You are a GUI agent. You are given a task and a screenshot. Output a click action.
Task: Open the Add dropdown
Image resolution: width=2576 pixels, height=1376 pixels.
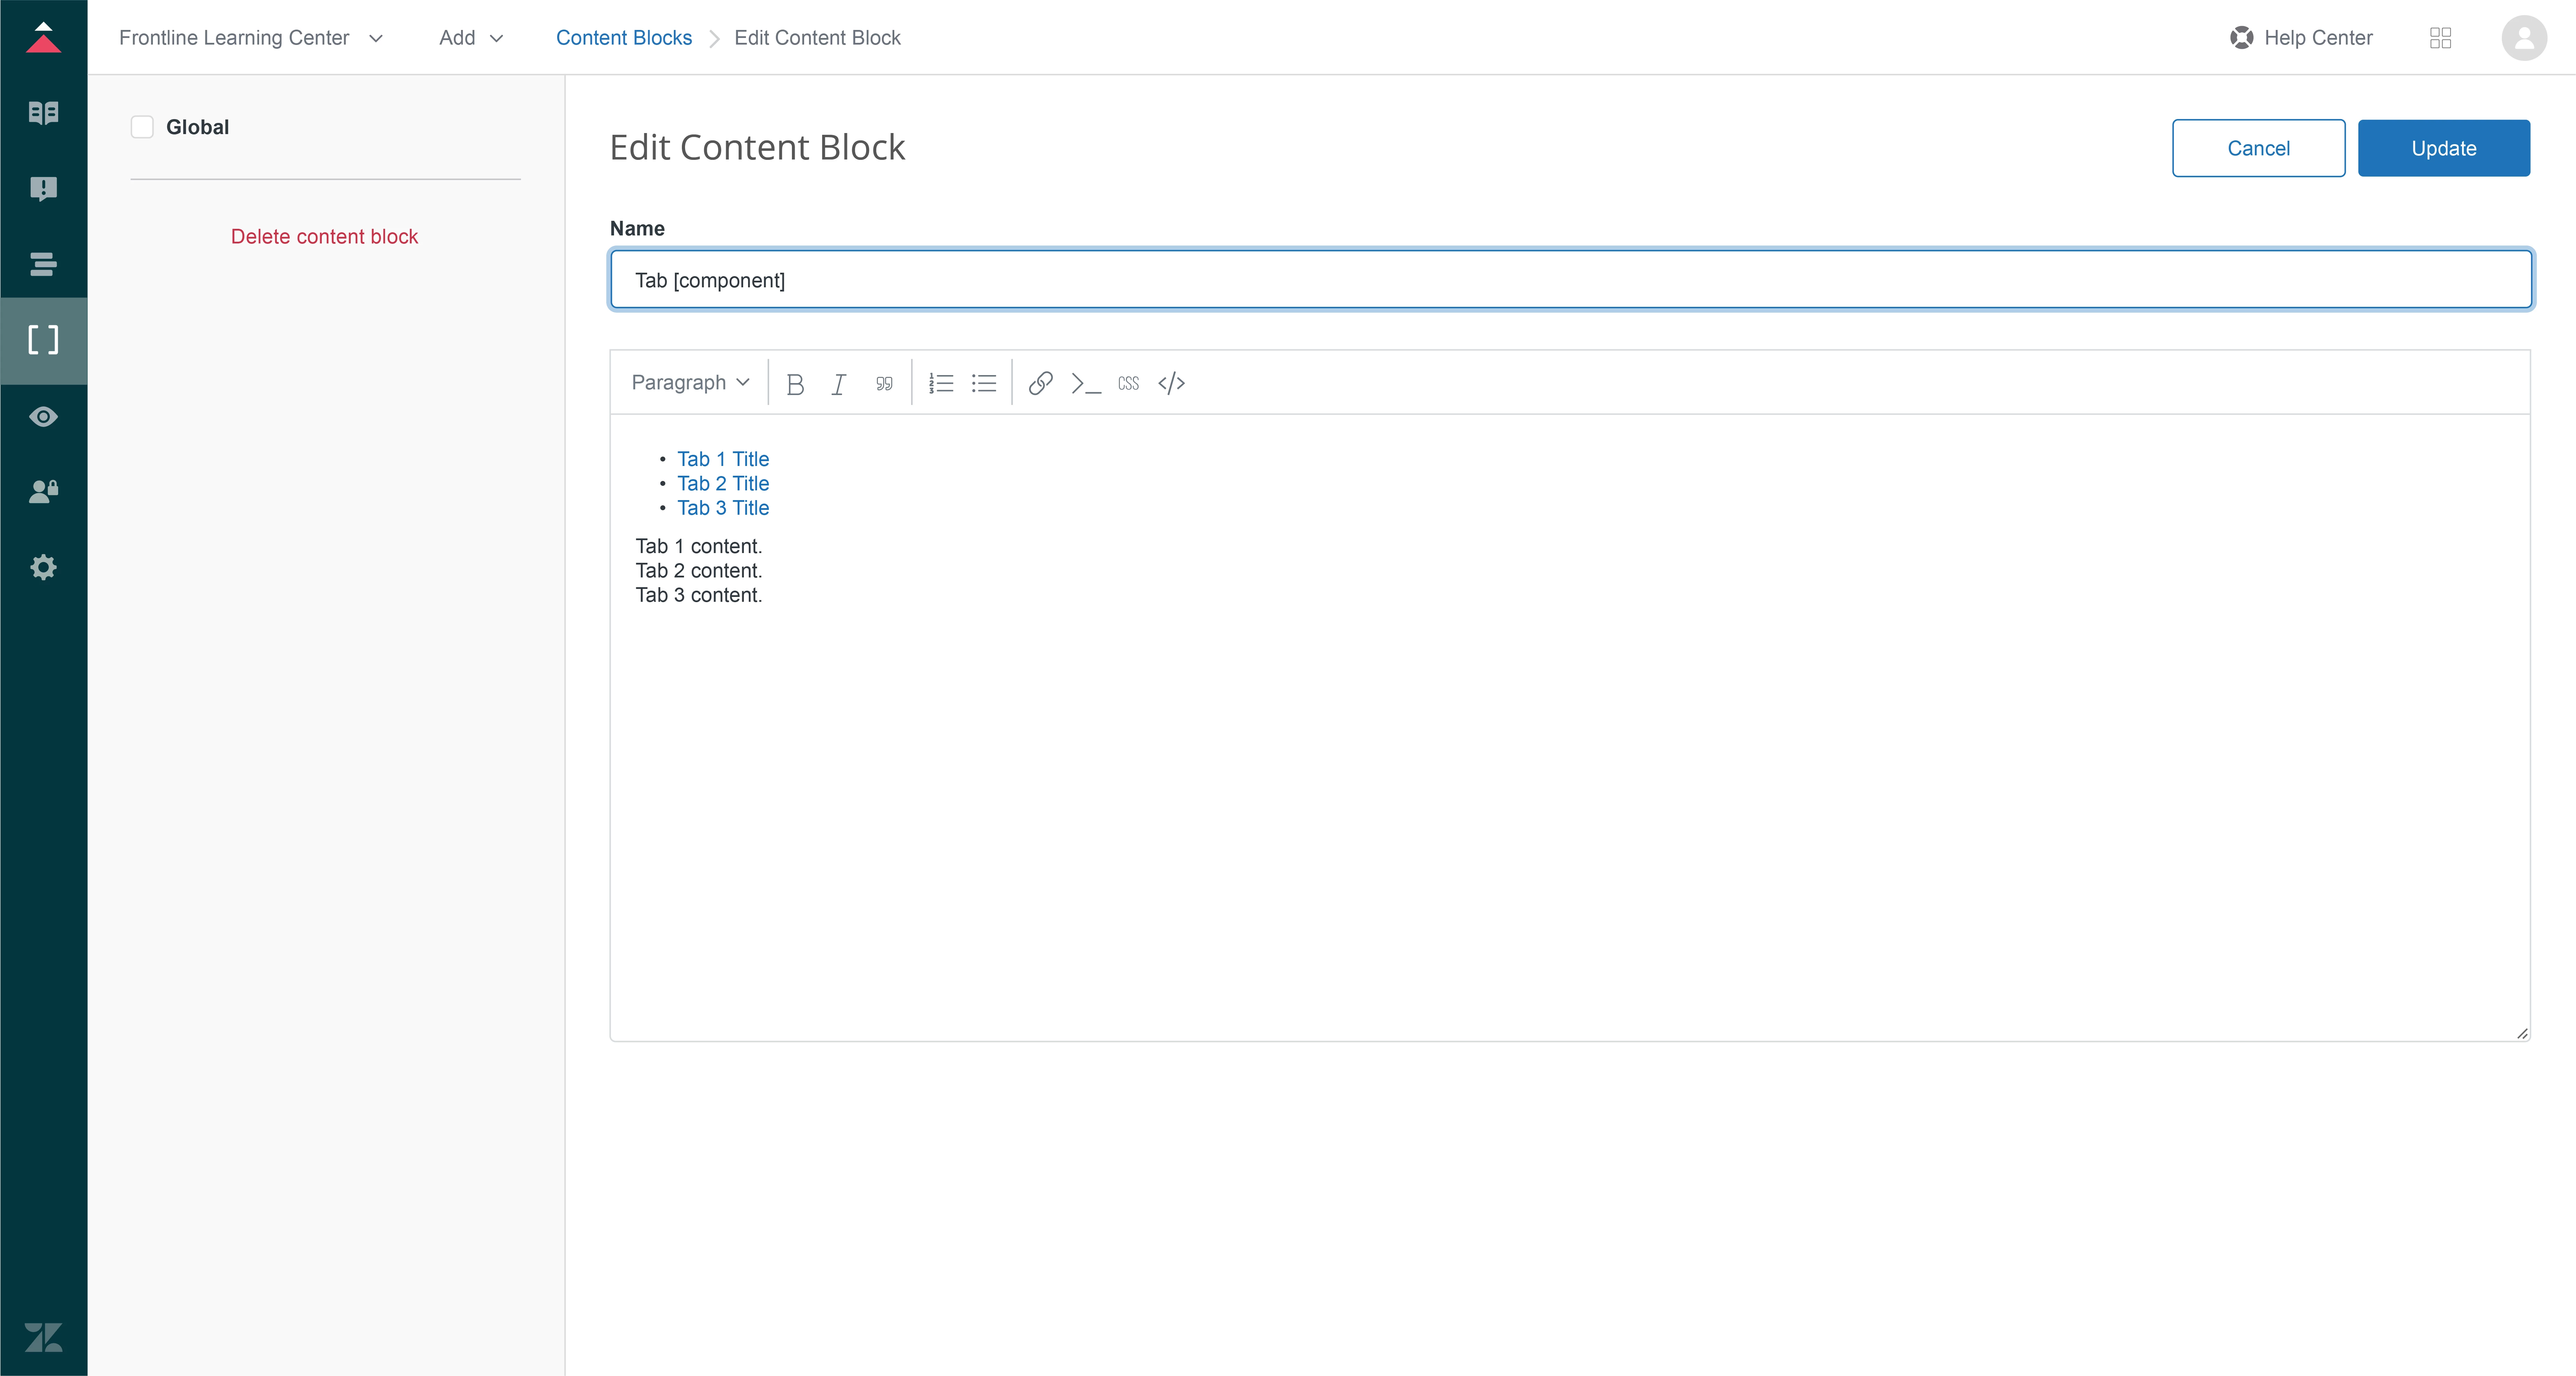[x=470, y=38]
